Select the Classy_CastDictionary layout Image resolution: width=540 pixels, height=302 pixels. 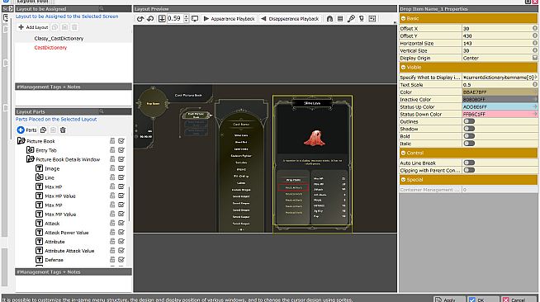coord(59,38)
